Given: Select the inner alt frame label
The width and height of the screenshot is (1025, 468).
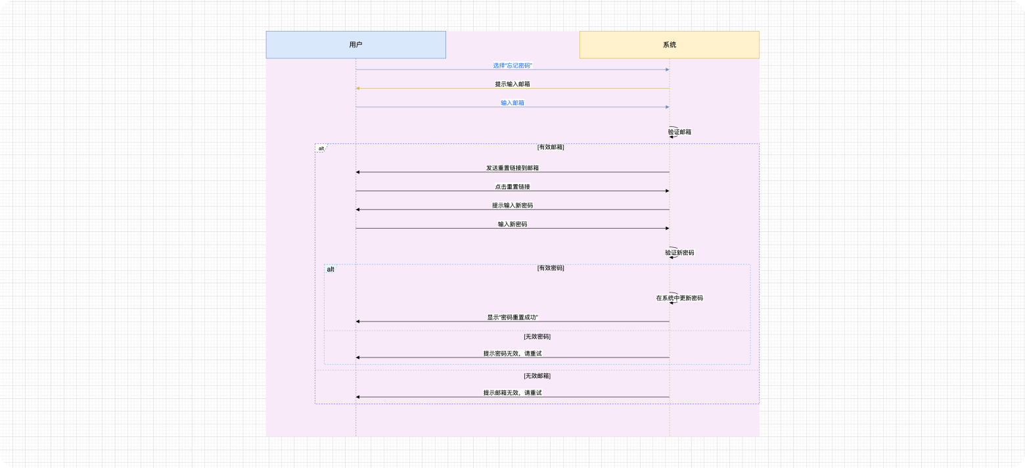Looking at the screenshot, I should click(330, 269).
